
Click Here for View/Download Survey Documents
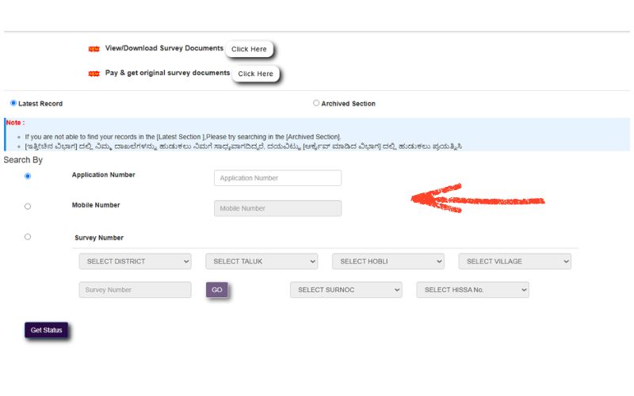pyautogui.click(x=249, y=49)
